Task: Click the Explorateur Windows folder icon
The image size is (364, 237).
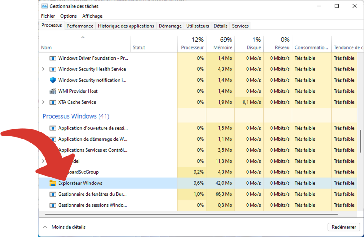Action: (53, 183)
